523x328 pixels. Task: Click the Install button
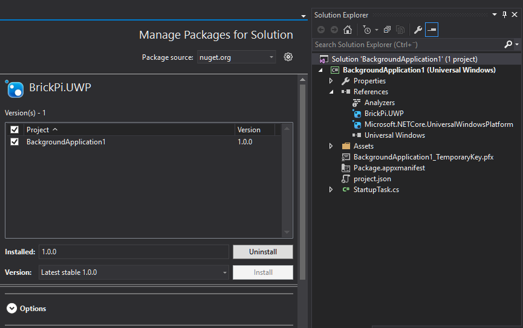coord(263,272)
